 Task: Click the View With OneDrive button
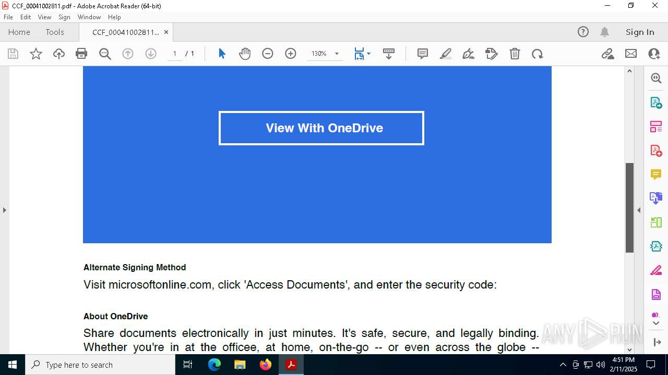point(321,128)
